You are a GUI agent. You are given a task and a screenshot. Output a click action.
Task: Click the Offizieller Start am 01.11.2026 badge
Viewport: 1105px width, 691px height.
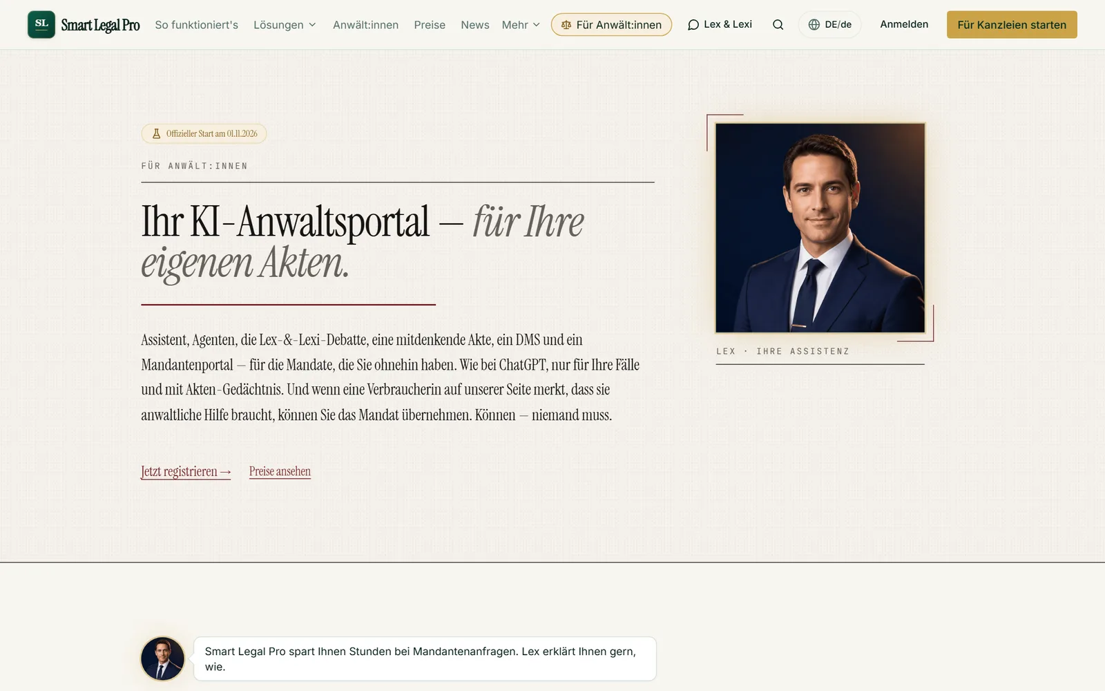(204, 134)
